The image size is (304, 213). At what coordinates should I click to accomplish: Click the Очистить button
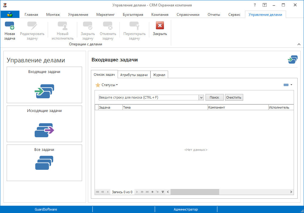click(234, 97)
